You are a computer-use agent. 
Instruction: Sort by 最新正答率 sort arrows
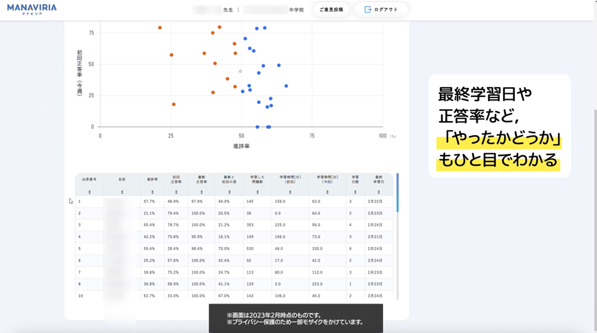pyautogui.click(x=201, y=192)
